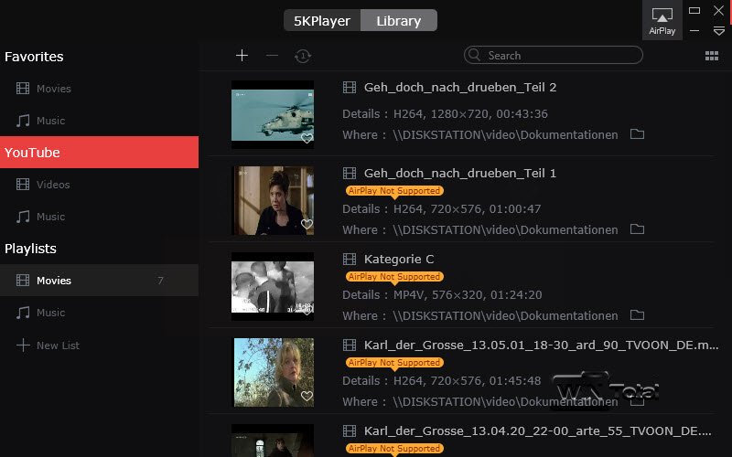
Task: Click film icon beside Geh_doch_nach_drueben_Teil 1 title
Action: click(x=350, y=173)
